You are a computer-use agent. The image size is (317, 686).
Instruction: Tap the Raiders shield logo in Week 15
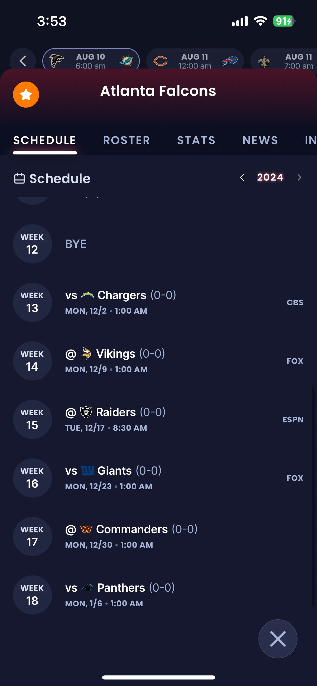point(86,412)
